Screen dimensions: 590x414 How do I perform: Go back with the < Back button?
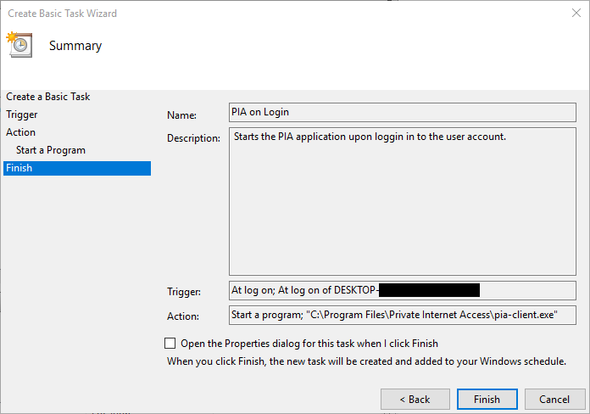[415, 399]
